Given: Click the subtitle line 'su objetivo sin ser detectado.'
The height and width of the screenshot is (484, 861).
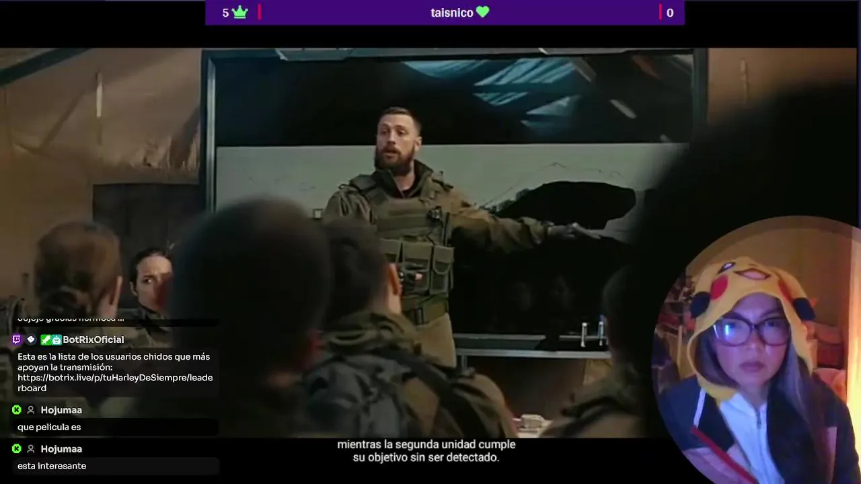Looking at the screenshot, I should click(426, 457).
